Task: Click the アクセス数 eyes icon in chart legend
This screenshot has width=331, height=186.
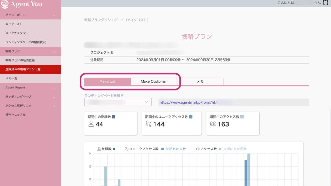Action: pyautogui.click(x=198, y=149)
